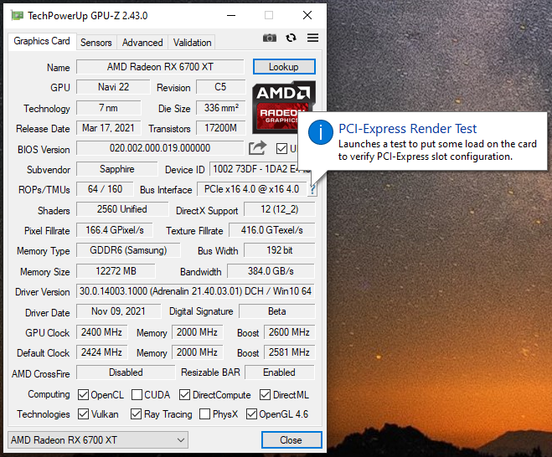Toggle the CUDA checkbox
This screenshot has width=552, height=457.
click(137, 395)
